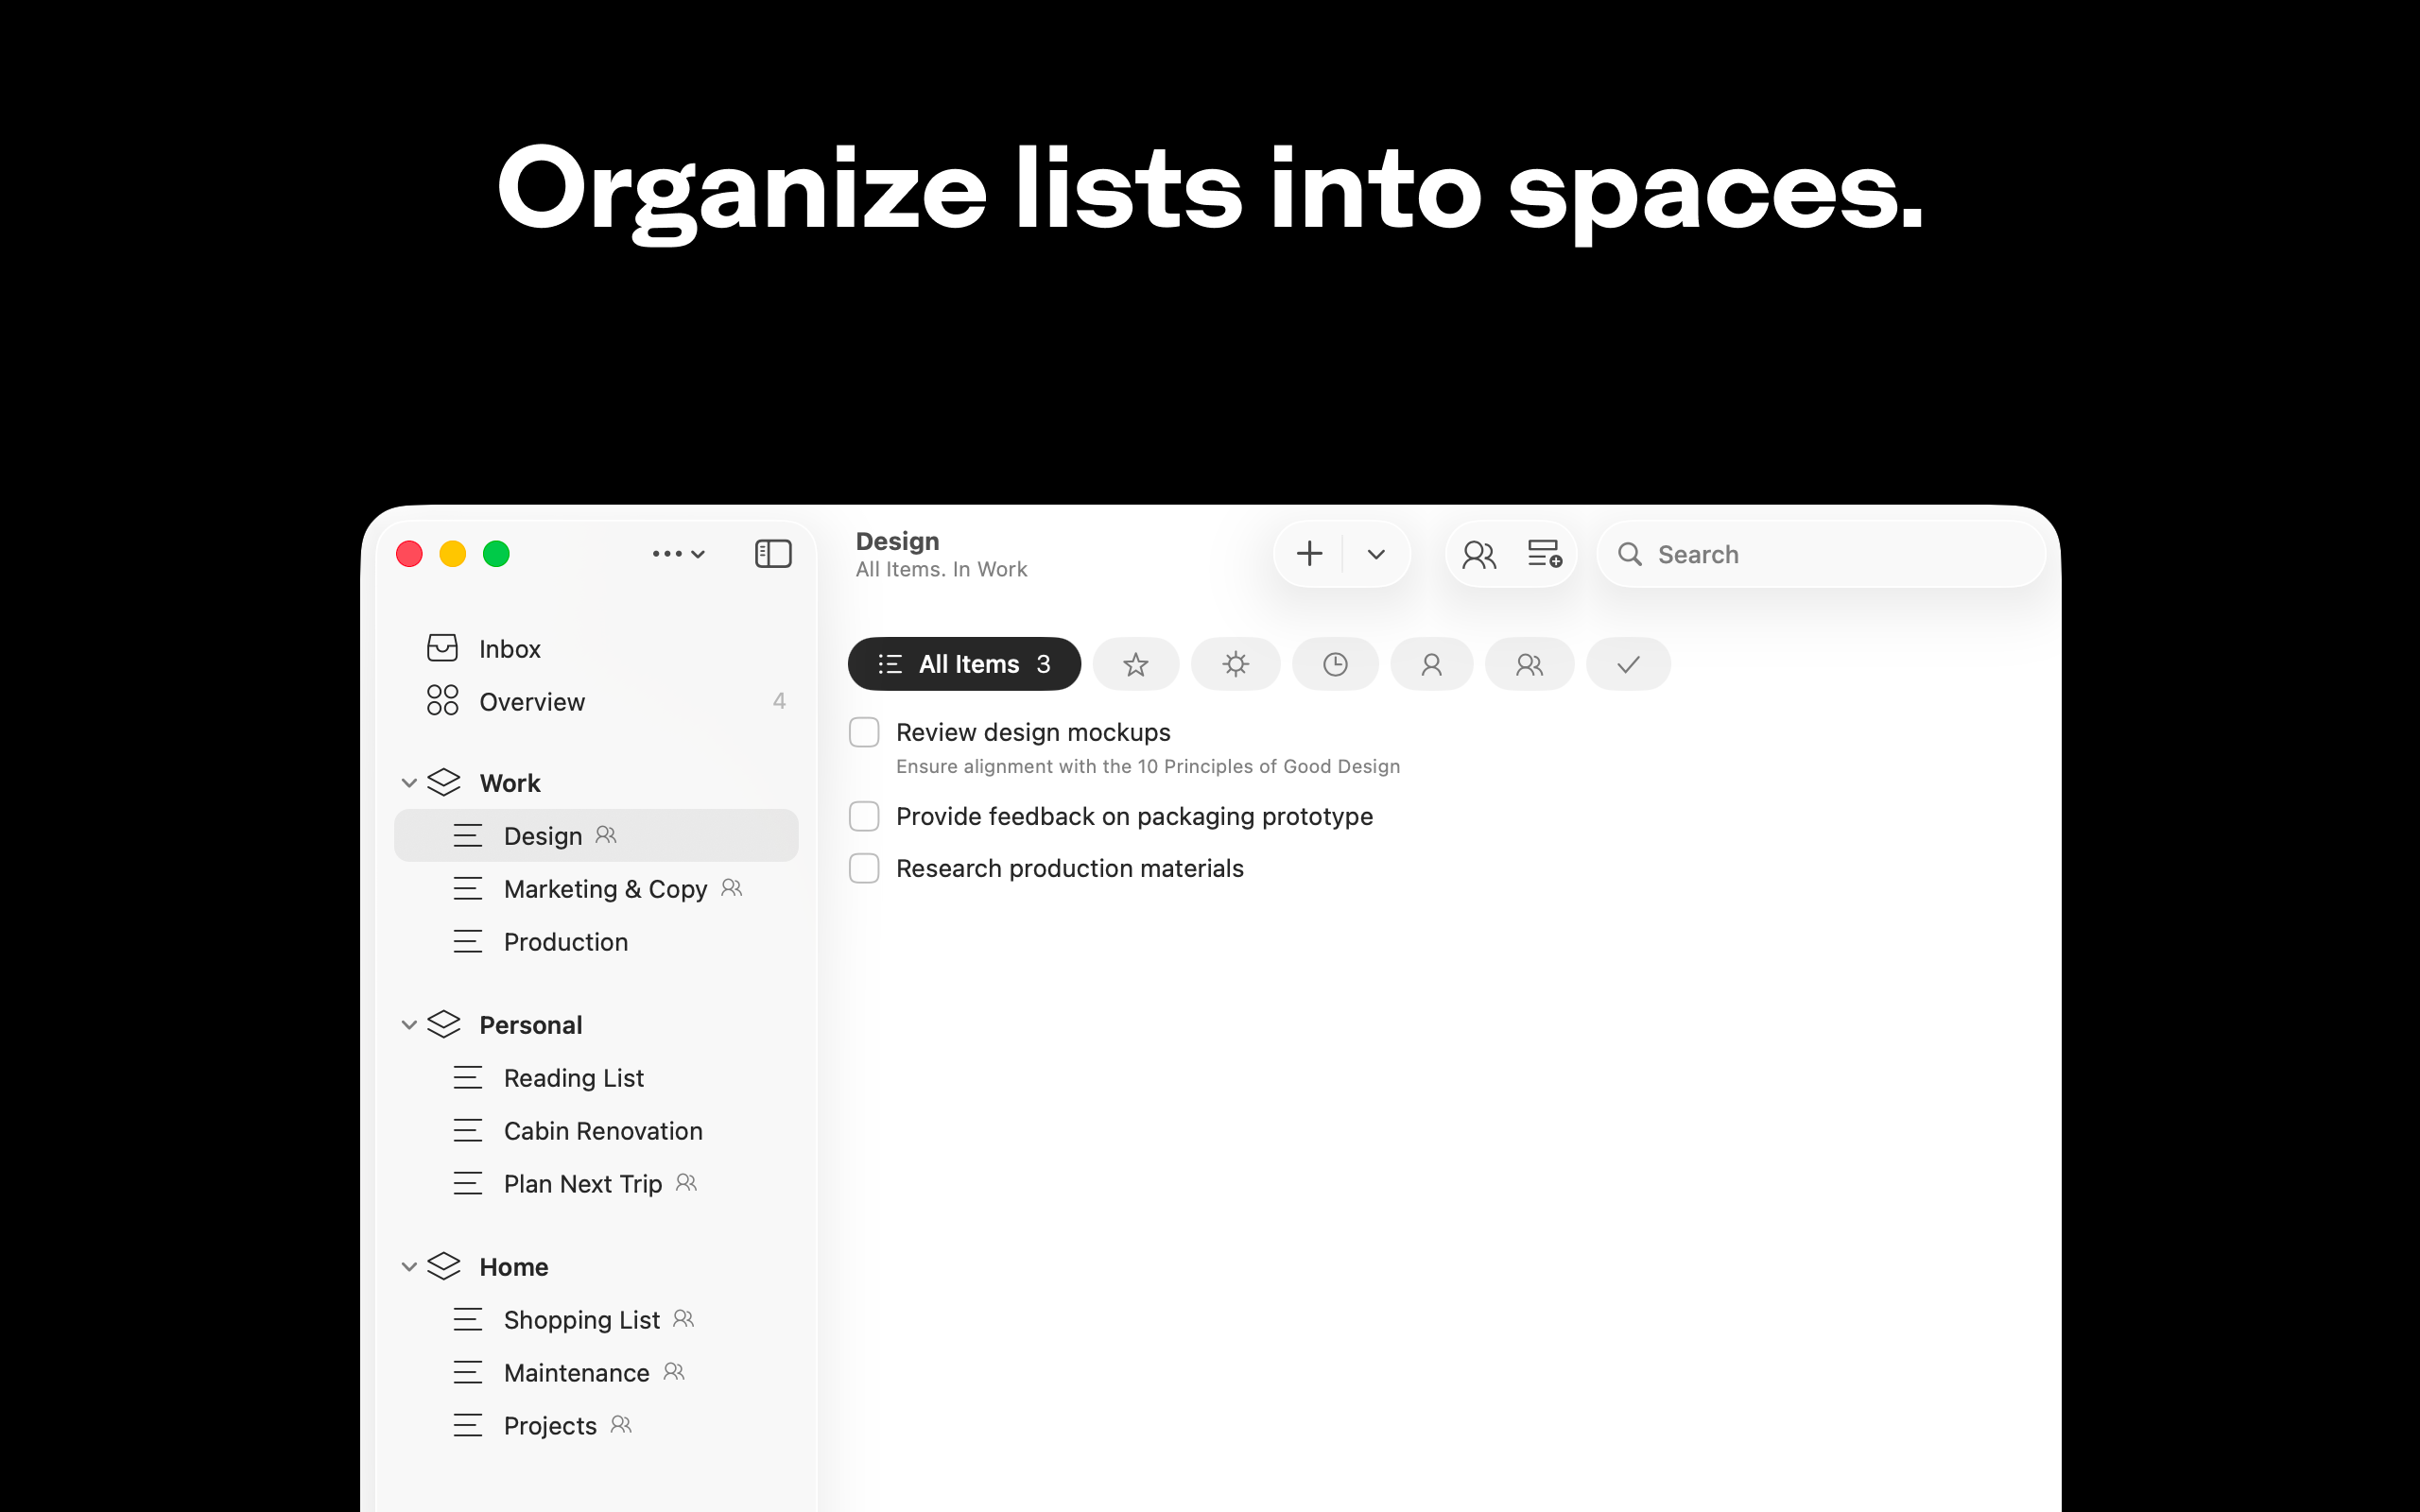Check off Review design mockups
Image resolution: width=2420 pixels, height=1512 pixels.
(x=863, y=731)
